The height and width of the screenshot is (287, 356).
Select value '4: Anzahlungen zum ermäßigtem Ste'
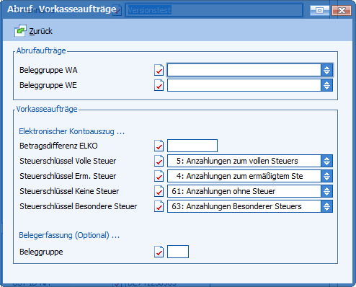[239, 176]
